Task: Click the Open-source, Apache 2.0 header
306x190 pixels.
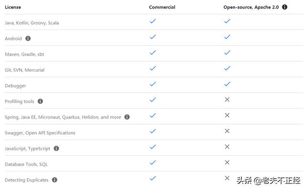Action: click(x=251, y=7)
